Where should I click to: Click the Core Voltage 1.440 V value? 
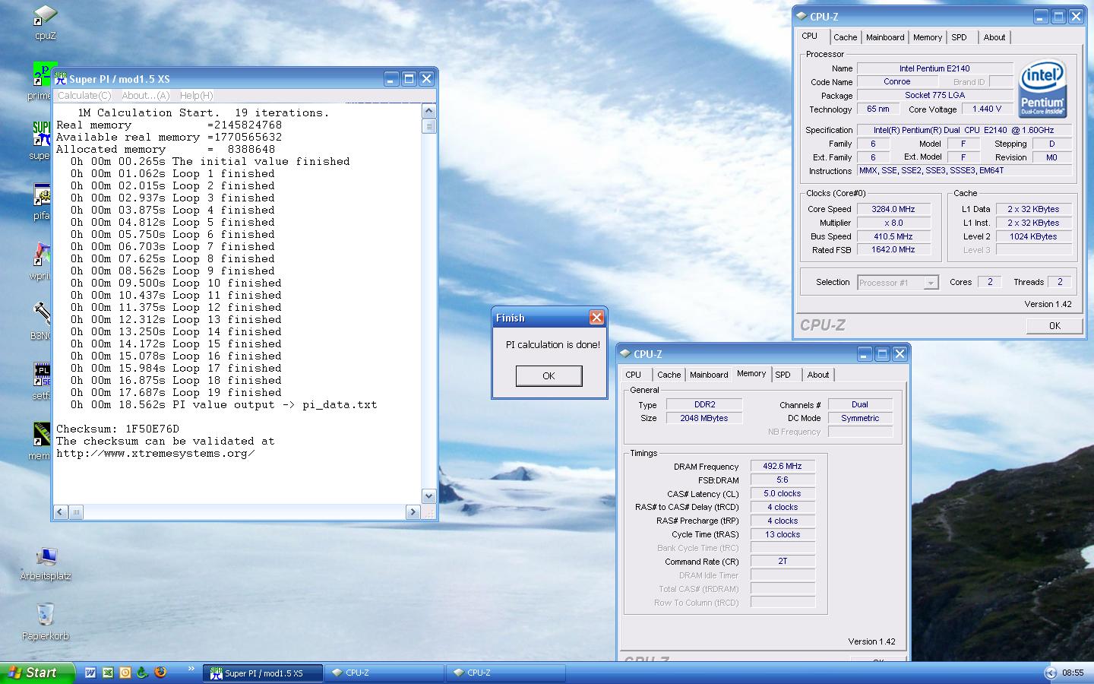(x=987, y=109)
